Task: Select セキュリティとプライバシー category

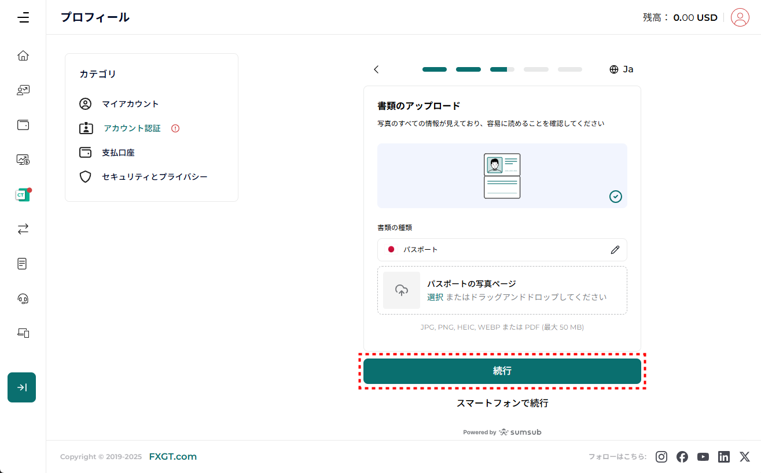Action: coord(154,177)
